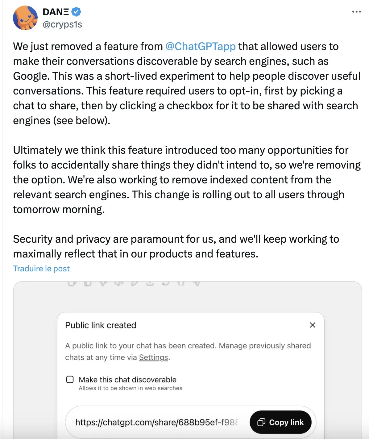Click the DANΞ profile avatar
The height and width of the screenshot is (439, 369).
(25, 18)
